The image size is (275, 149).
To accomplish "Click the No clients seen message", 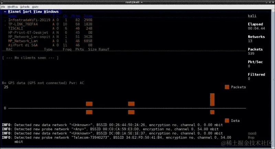I will [30, 58].
